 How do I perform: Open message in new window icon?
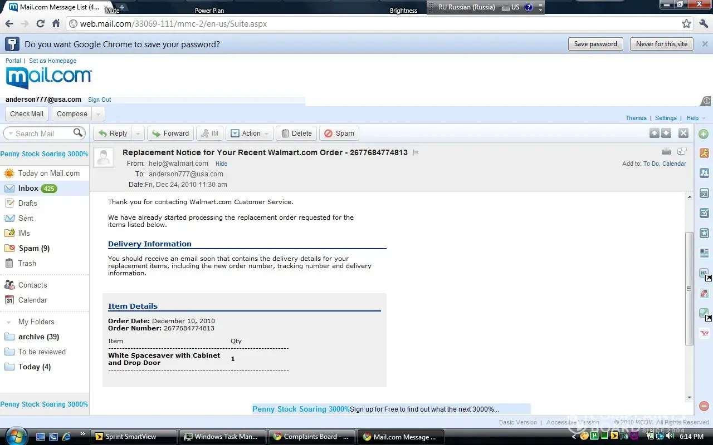[x=682, y=151]
